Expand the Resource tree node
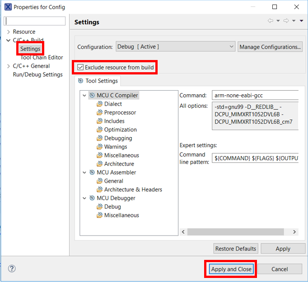The width and height of the screenshot is (308, 282). click(9, 32)
